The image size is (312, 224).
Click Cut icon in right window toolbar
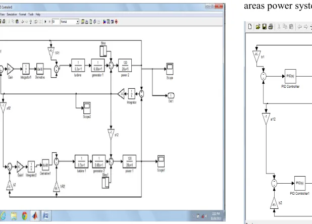click(x=279, y=27)
